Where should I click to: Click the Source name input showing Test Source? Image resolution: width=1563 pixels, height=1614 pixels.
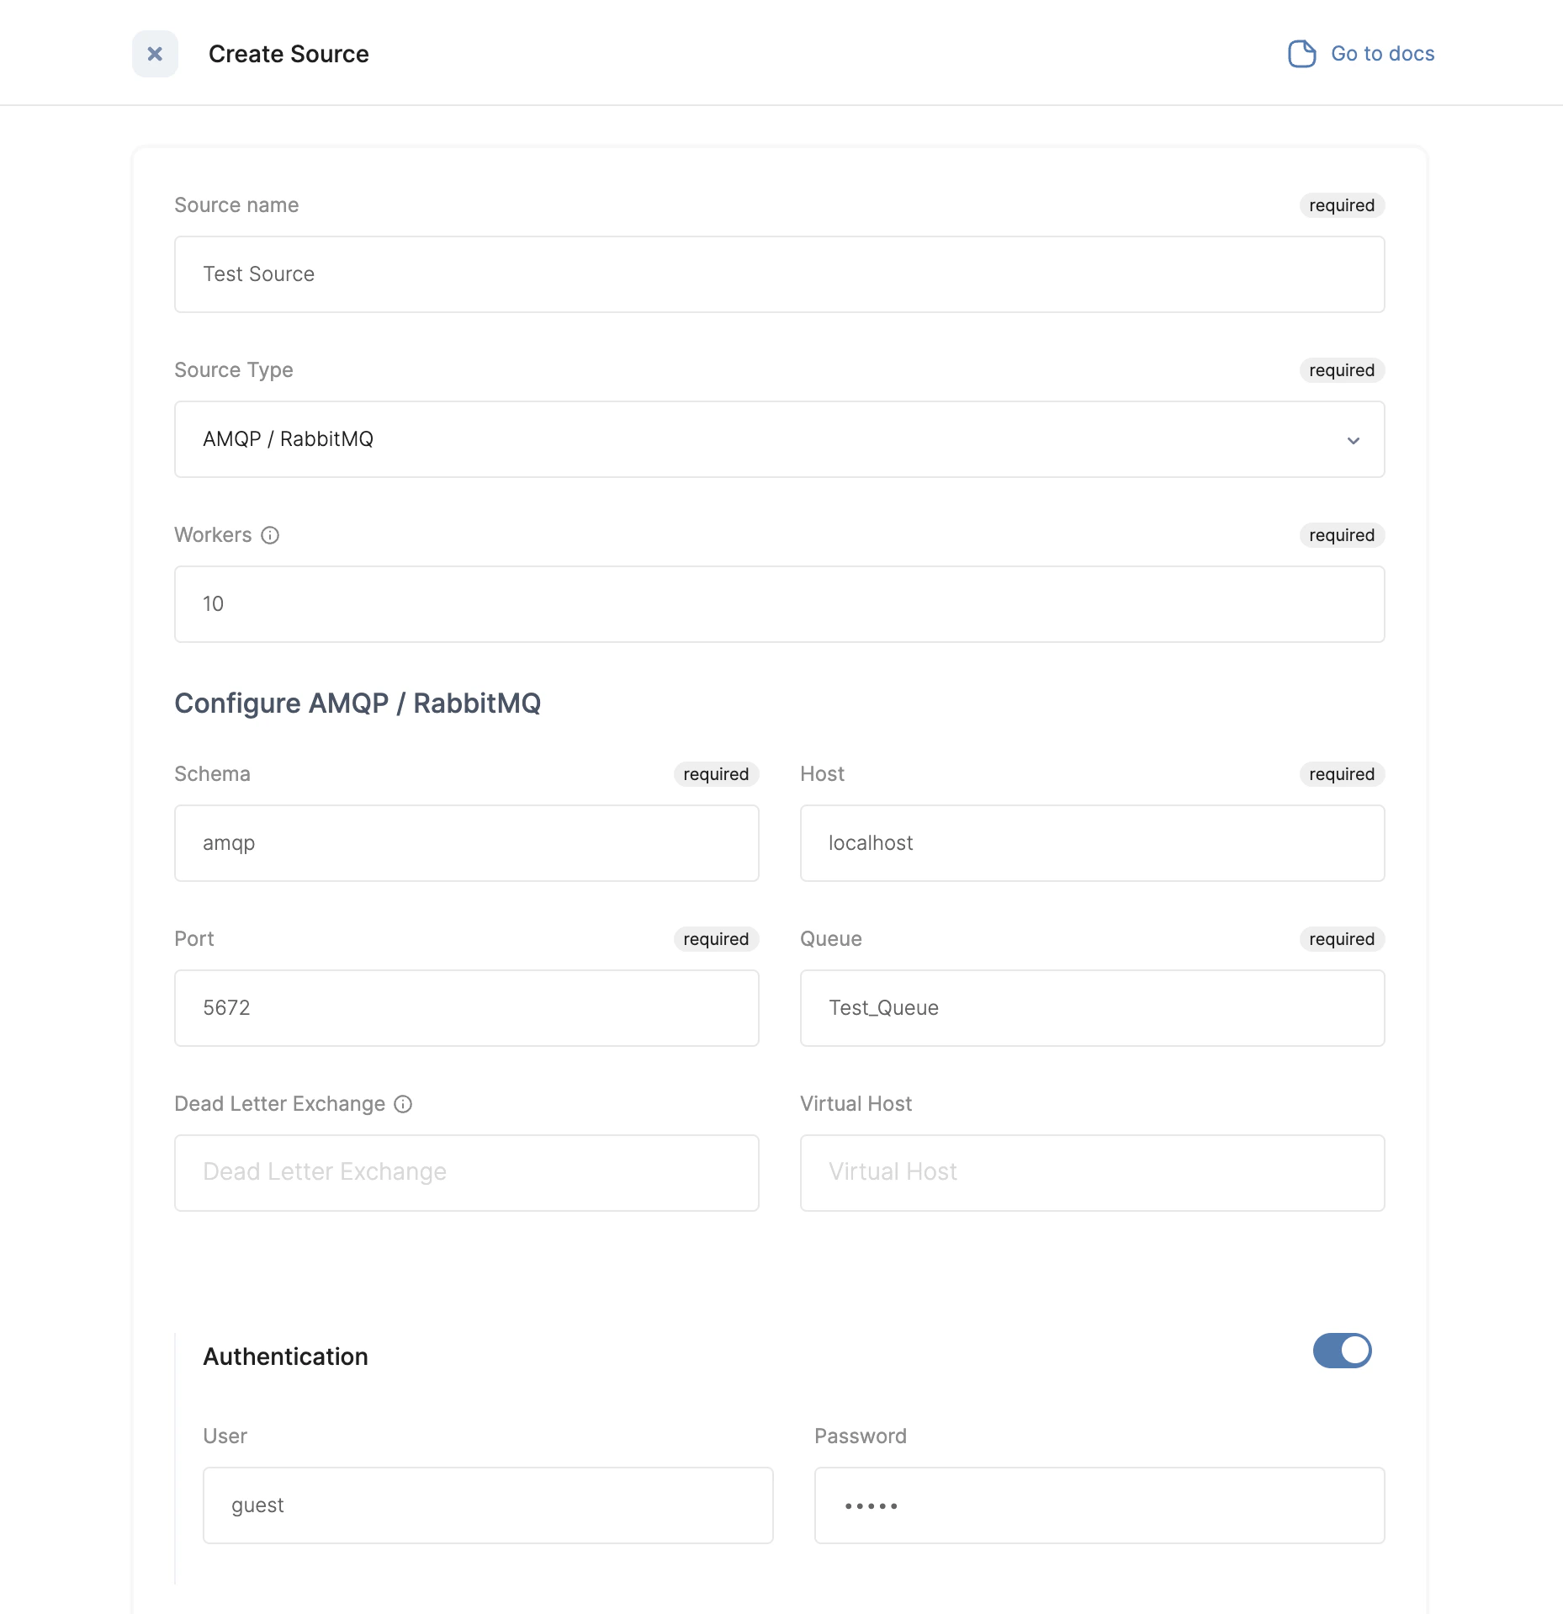pyautogui.click(x=779, y=274)
